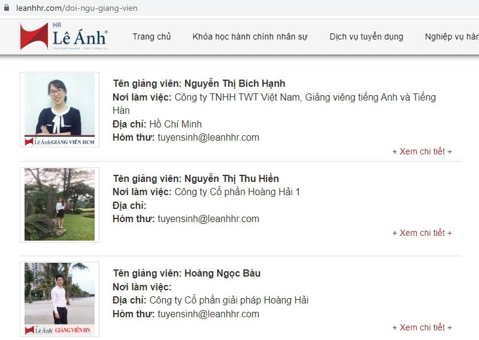The image size is (479, 340).
Task: Click the lock icon in address bar
Action: (7, 8)
